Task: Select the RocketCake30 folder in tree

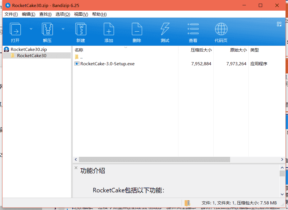Action: coord(31,56)
